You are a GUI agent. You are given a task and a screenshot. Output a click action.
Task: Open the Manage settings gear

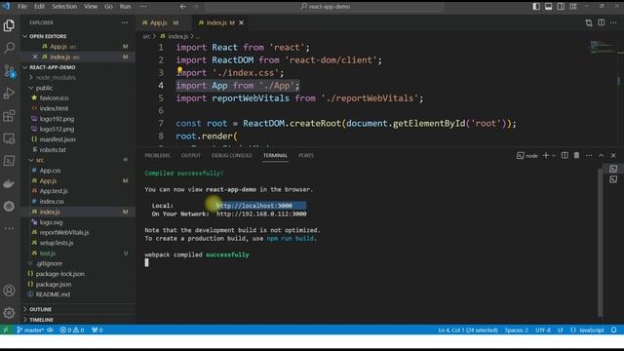point(9,313)
